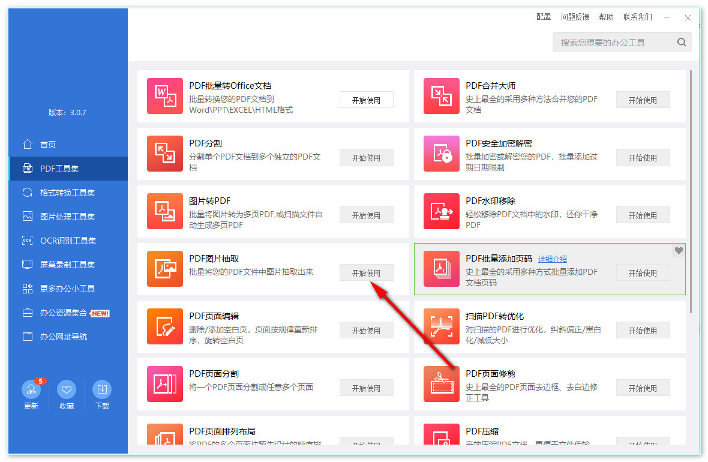Click the search magnifier icon

tap(682, 42)
